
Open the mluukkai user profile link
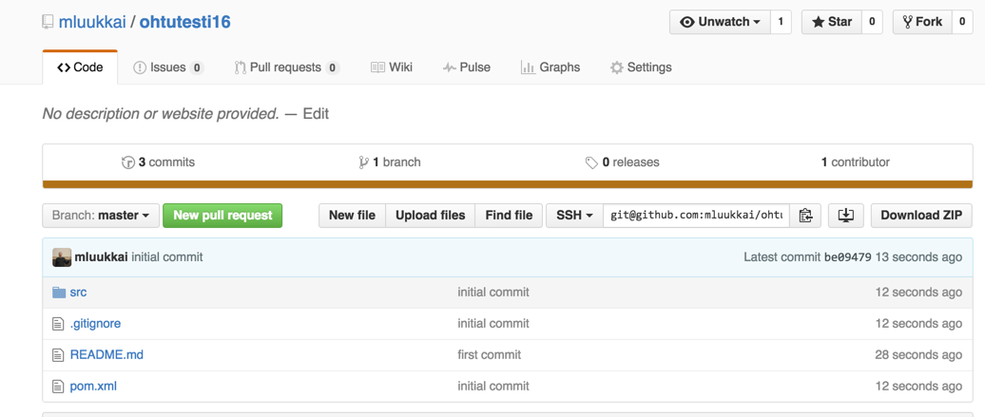(x=92, y=22)
